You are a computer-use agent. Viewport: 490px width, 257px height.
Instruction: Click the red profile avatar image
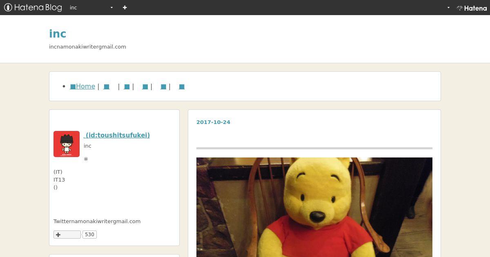[67, 144]
